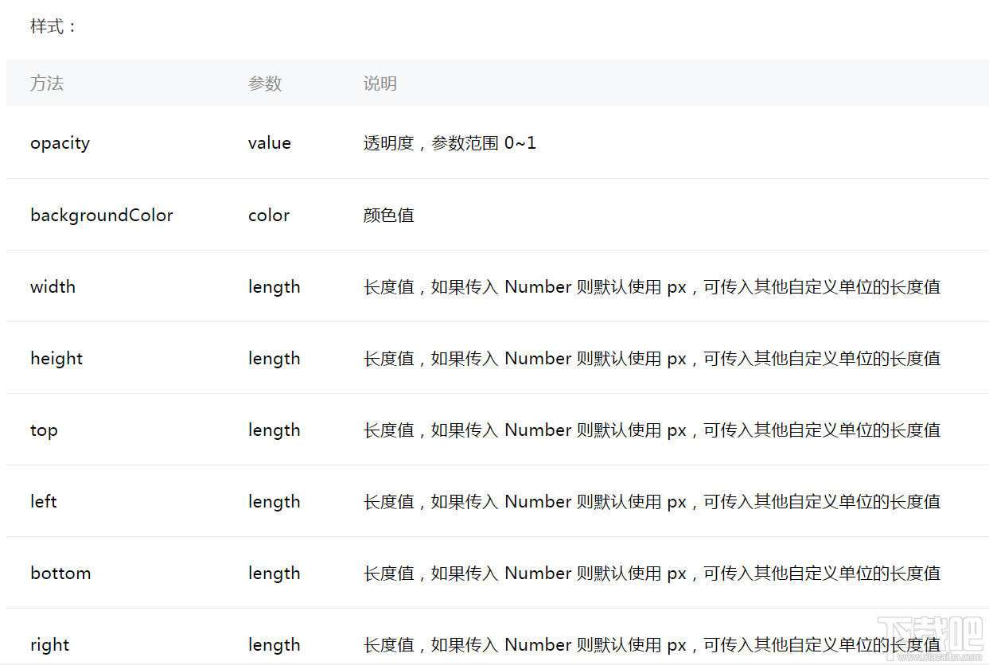
Task: Click the height method entry
Action: [56, 358]
